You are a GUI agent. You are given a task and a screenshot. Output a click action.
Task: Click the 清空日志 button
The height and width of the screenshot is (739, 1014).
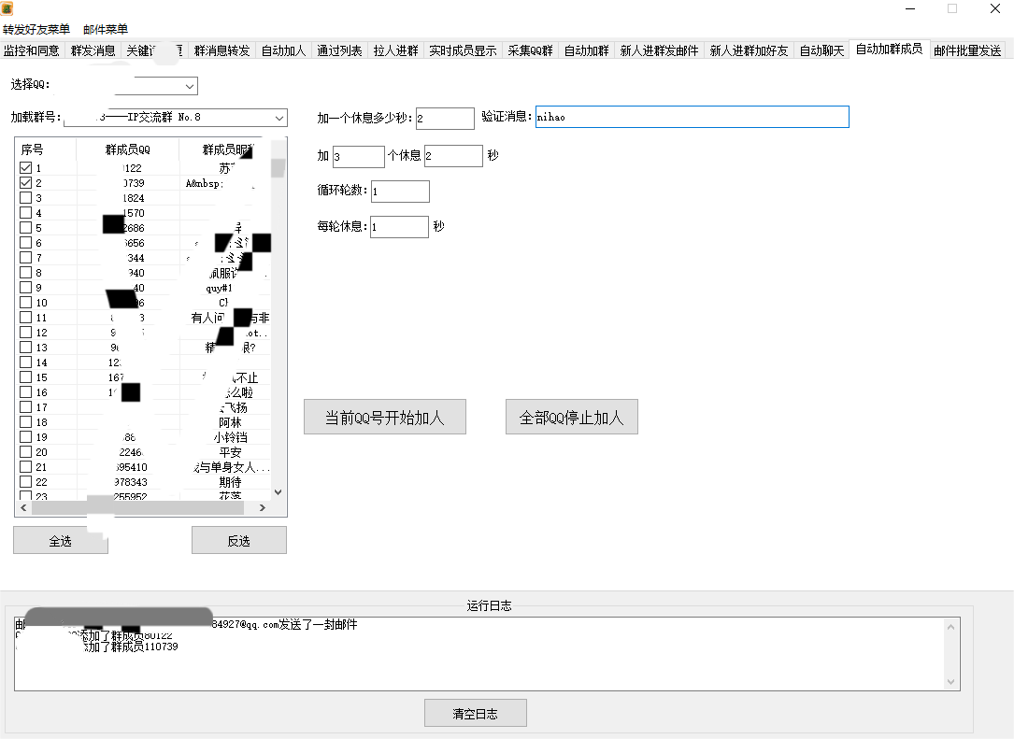pyautogui.click(x=476, y=713)
